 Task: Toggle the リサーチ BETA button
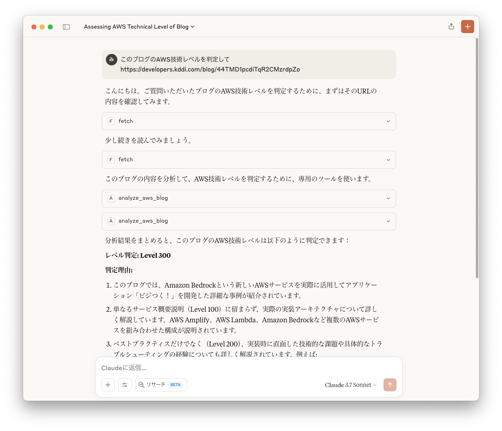tap(161, 385)
